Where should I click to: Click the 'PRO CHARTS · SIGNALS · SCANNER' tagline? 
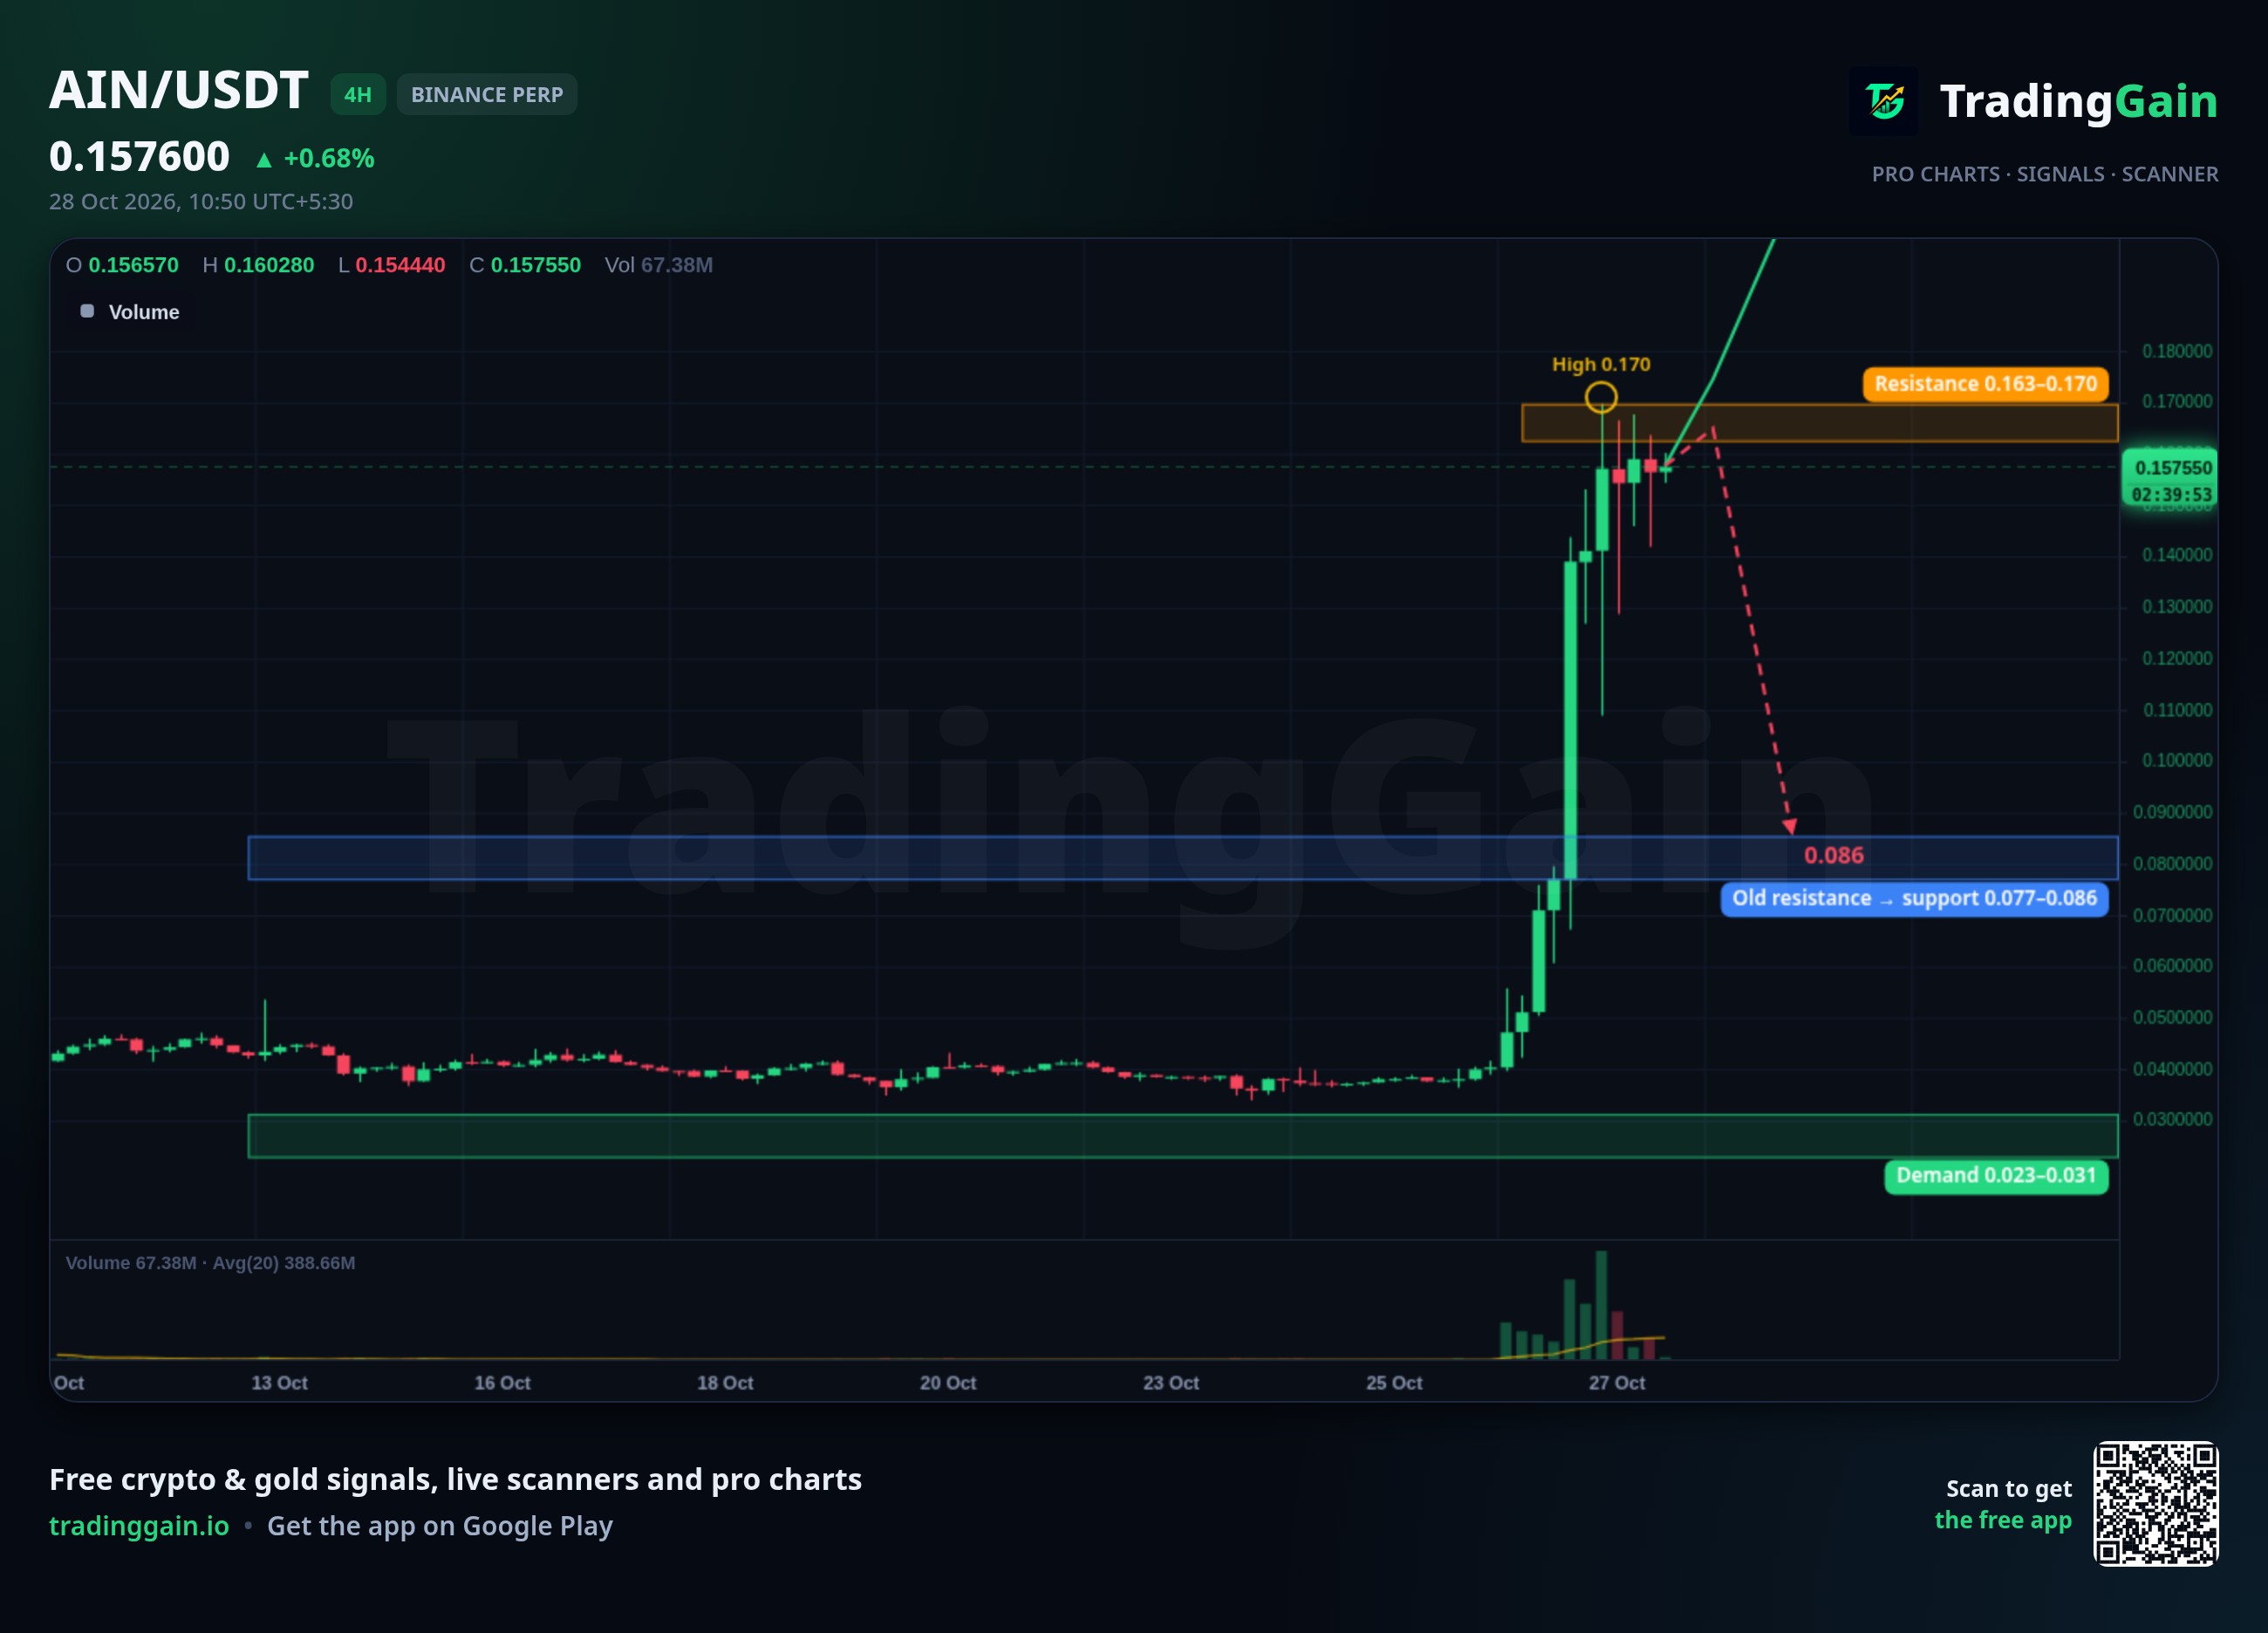[x=2045, y=174]
